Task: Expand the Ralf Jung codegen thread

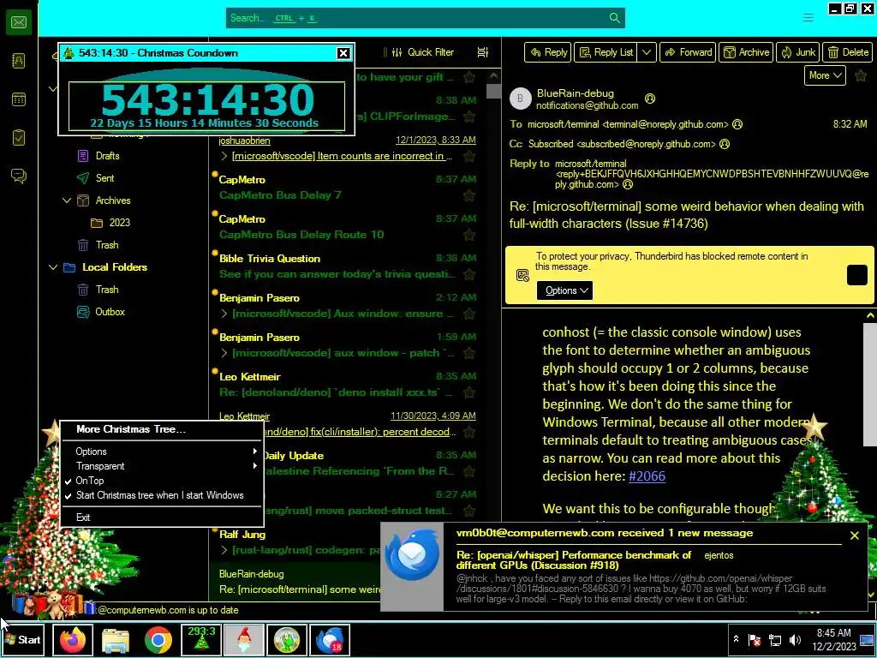Action: [224, 550]
